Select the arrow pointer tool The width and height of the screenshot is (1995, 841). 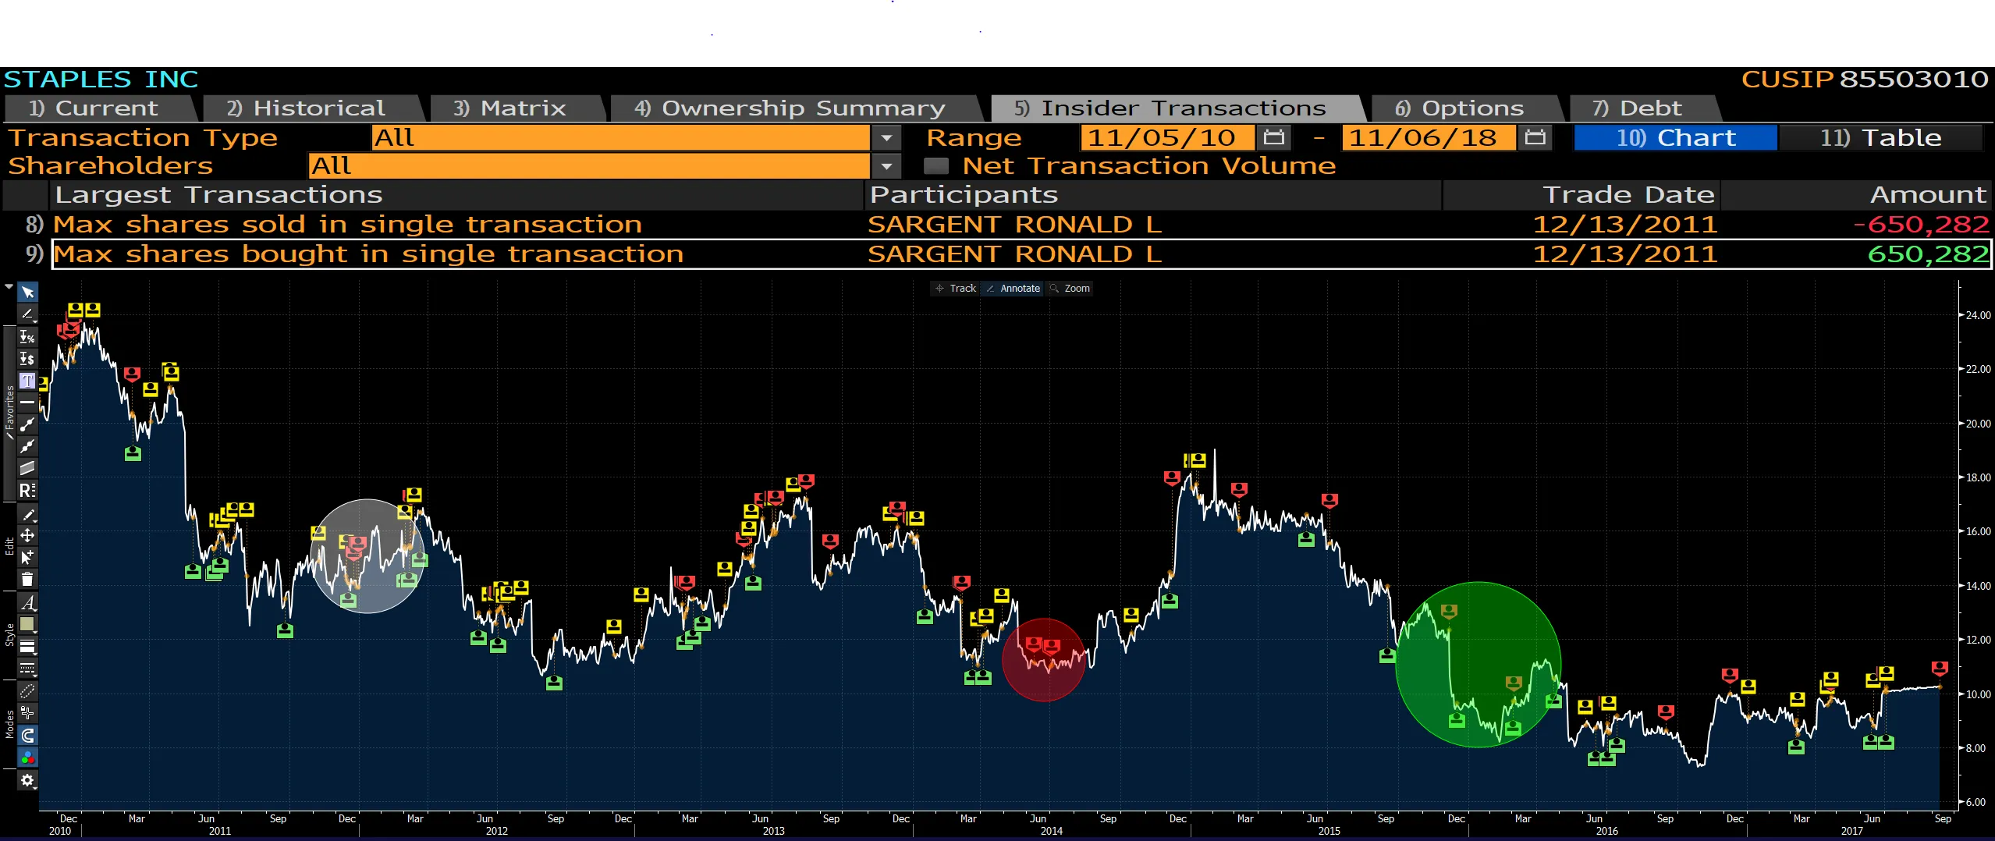pyautogui.click(x=27, y=293)
